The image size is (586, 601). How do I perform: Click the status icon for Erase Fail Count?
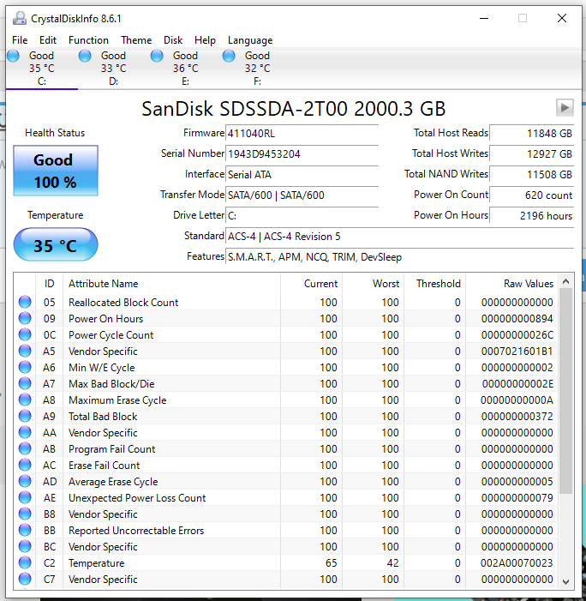[x=25, y=465]
